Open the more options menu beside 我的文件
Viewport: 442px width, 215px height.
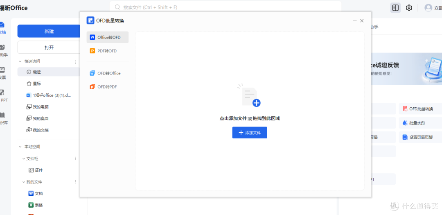(x=75, y=182)
